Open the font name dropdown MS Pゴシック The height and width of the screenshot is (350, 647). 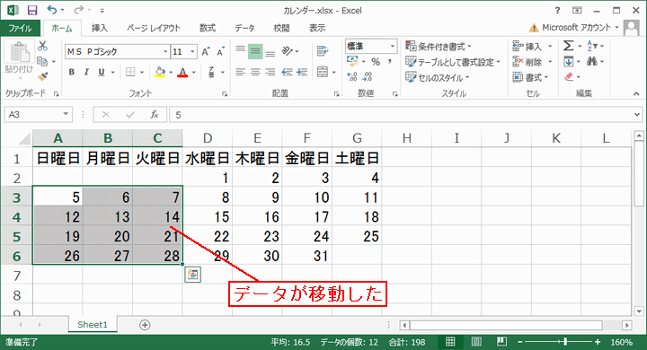165,51
